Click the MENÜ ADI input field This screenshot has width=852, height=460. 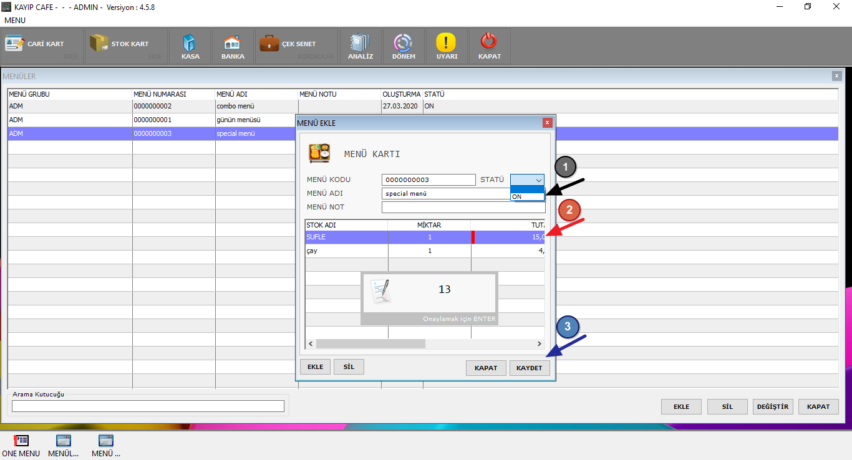pos(446,193)
